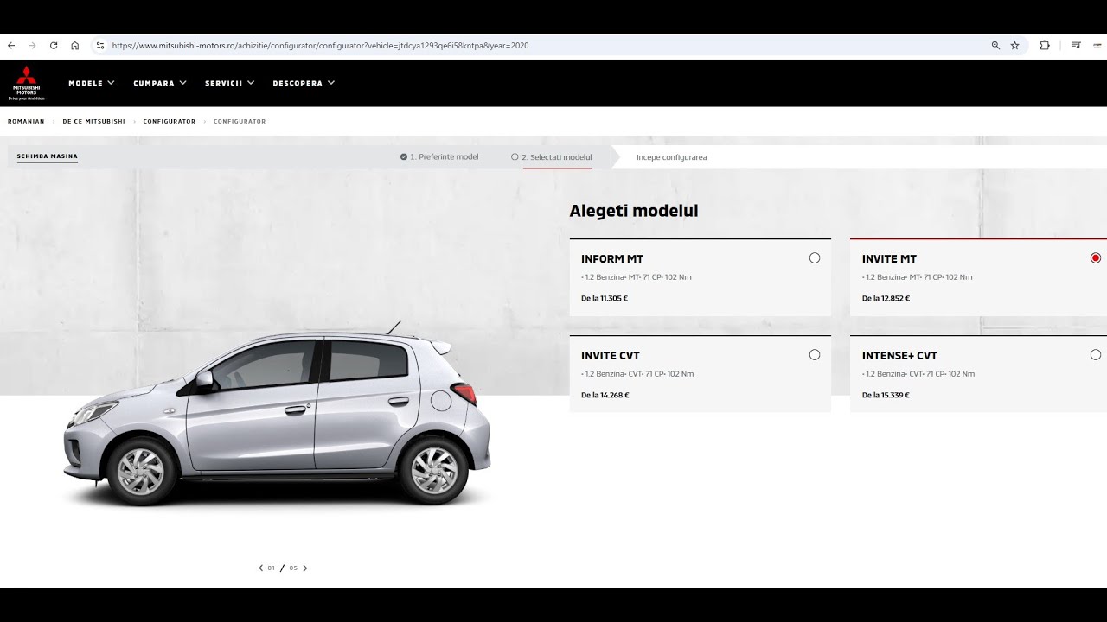Viewport: 1107px width, 622px height.
Task: Select the INVITE MT radio button
Action: pyautogui.click(x=1096, y=258)
